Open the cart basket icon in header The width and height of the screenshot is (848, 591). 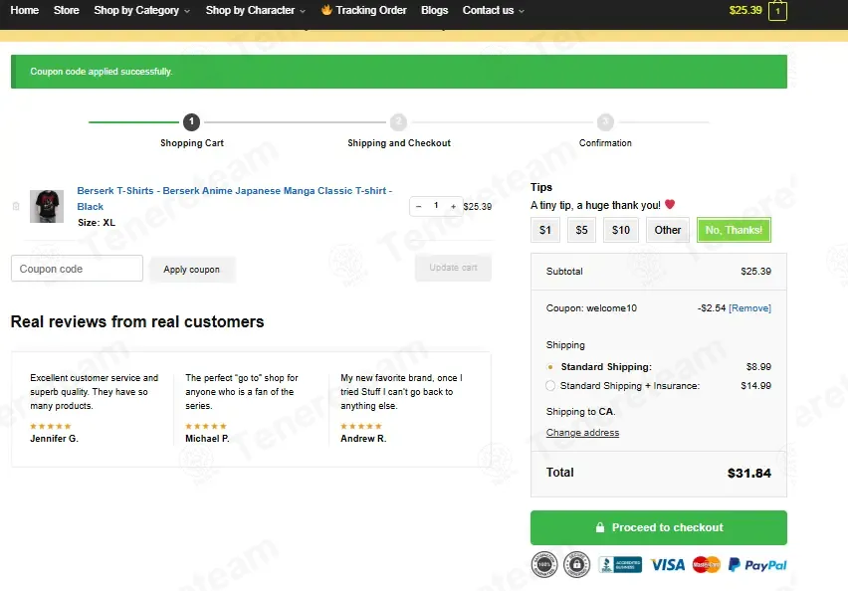coord(777,10)
